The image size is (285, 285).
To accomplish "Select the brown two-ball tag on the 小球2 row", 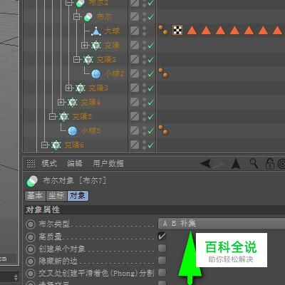I will 163,73.
